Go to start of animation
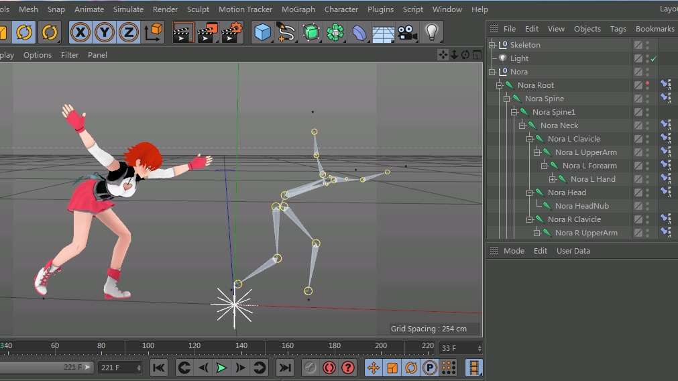678x381 pixels. pyautogui.click(x=159, y=368)
